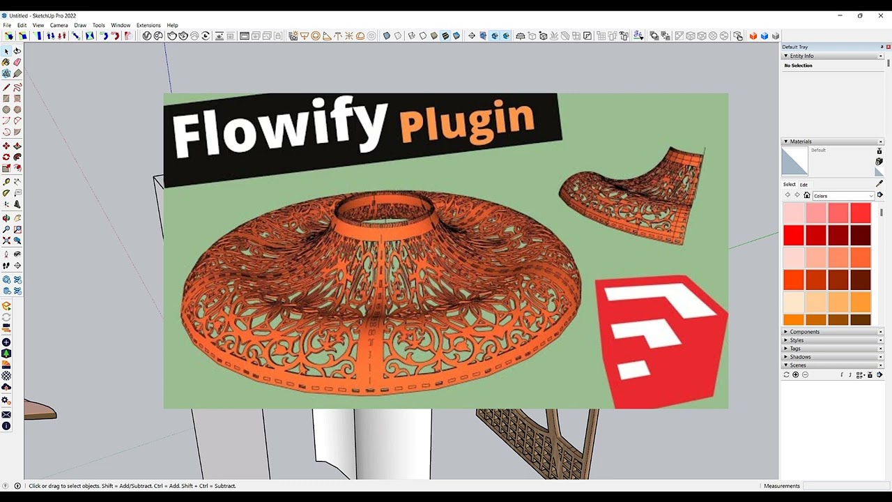Click Remove Scene minus icon
The image size is (892, 502).
(x=805, y=375)
